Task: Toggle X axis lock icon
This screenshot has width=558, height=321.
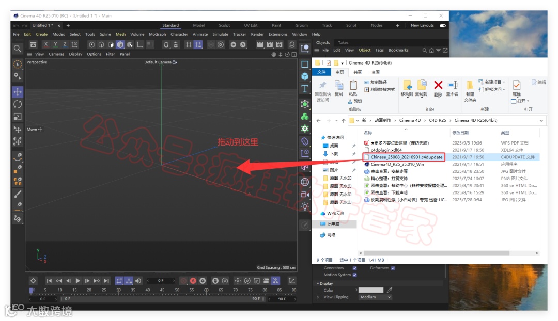Action: click(46, 44)
